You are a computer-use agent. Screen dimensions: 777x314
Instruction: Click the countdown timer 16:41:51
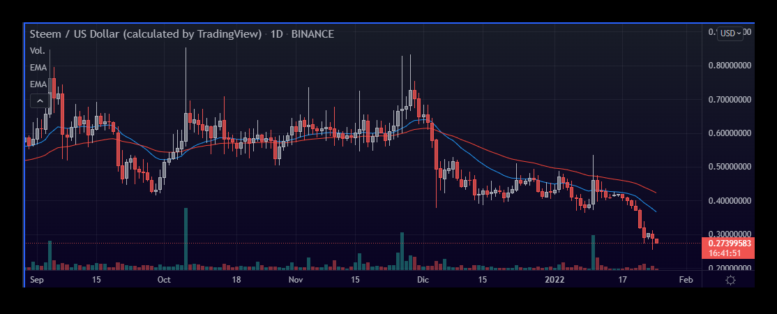[x=725, y=253]
